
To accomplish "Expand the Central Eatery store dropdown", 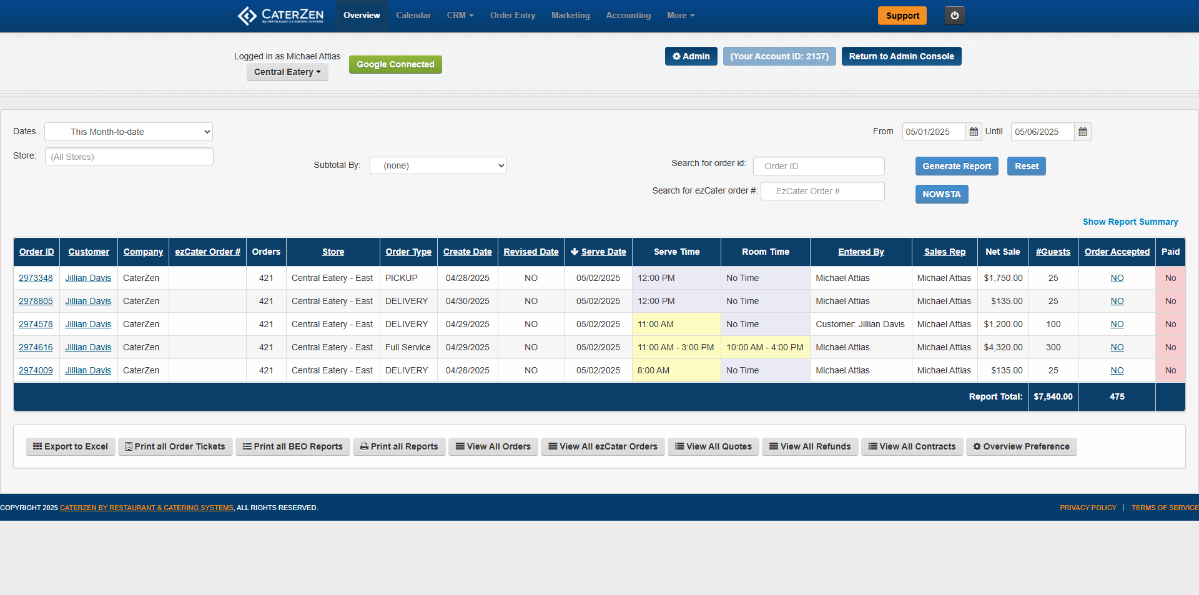I will point(287,72).
